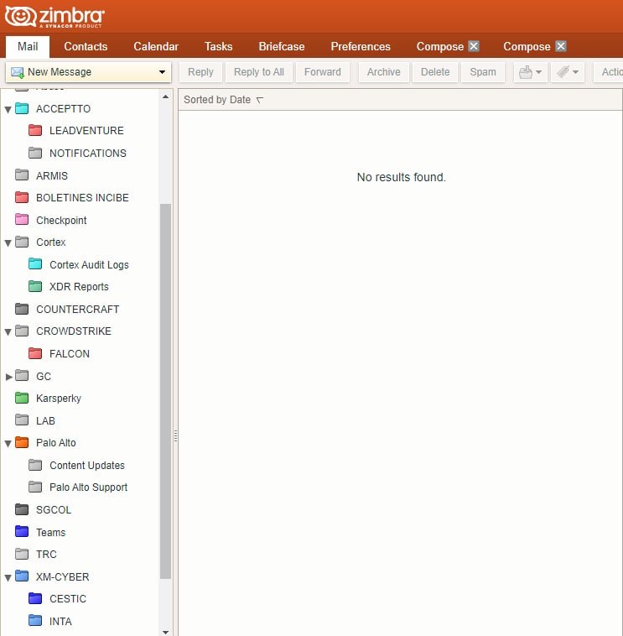Screen dimensions: 623x636
Task: Click the Sorted by Date column header
Action: point(217,100)
